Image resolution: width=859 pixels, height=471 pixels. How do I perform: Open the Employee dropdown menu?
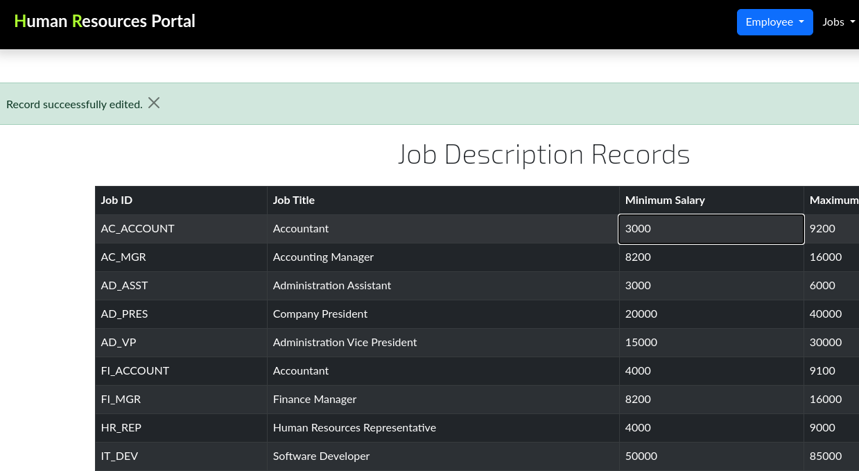click(x=774, y=22)
